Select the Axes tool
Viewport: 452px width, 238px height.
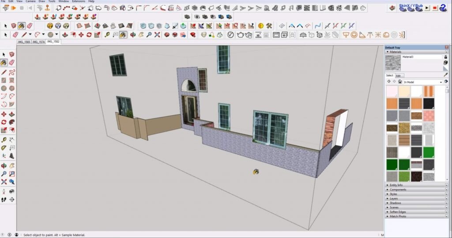tap(4, 156)
